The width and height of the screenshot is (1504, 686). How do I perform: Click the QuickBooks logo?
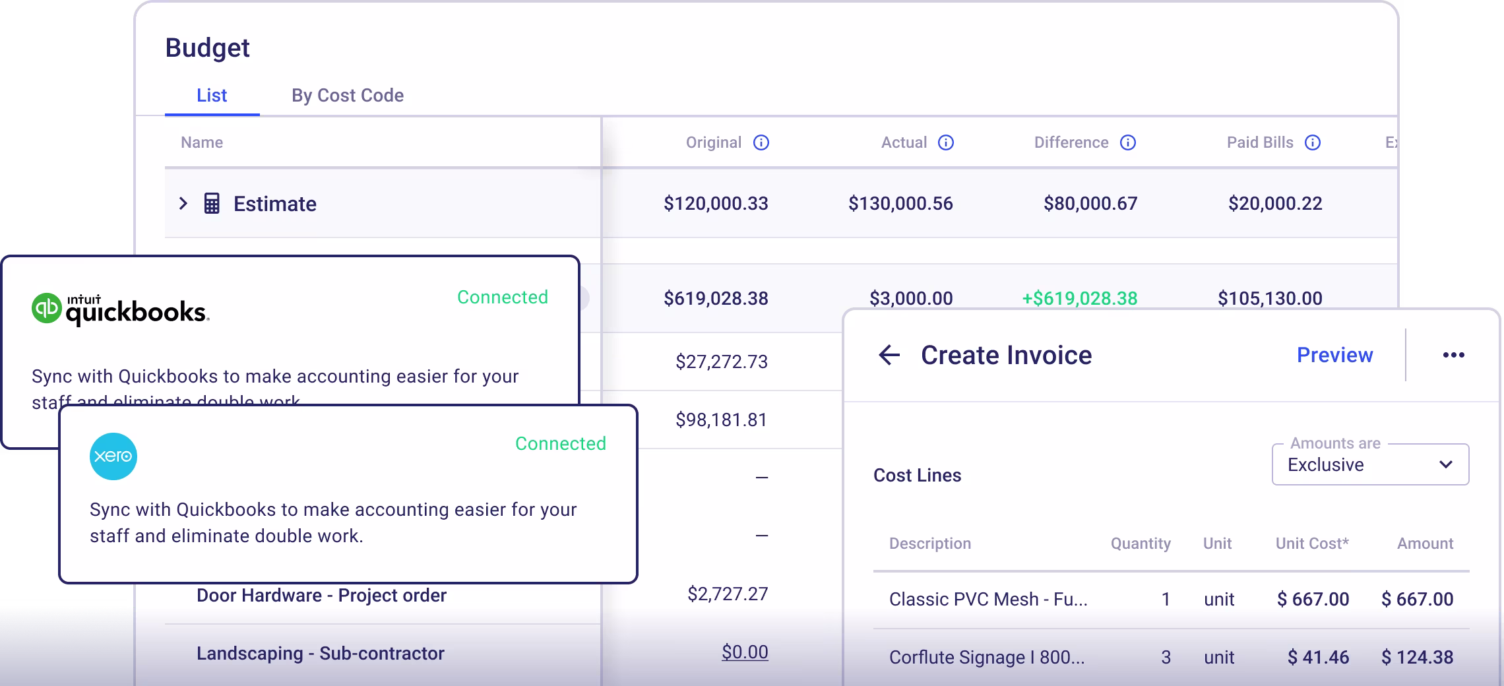(x=121, y=309)
